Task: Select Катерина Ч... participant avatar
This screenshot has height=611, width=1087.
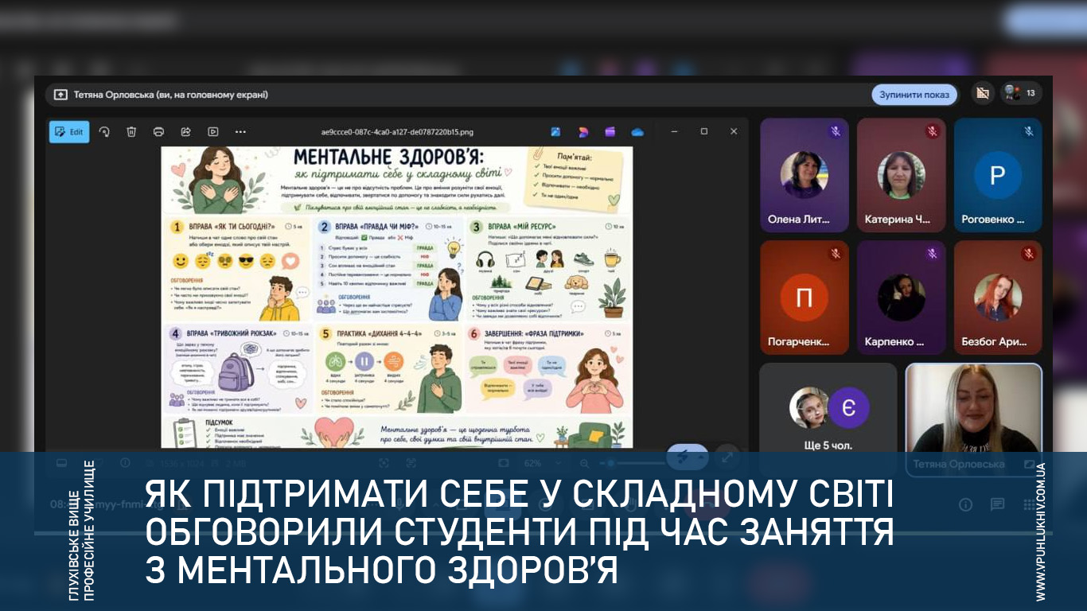Action: pos(901,175)
